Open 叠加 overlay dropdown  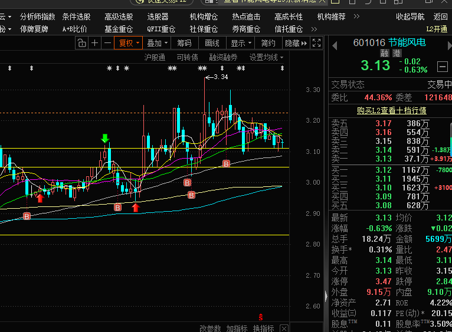click(156, 43)
